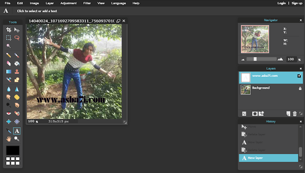Select the Sponge tool
The image size is (305, 173).
17,97
